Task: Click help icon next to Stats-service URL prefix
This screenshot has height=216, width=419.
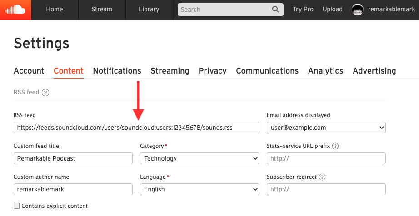Action: click(x=335, y=146)
